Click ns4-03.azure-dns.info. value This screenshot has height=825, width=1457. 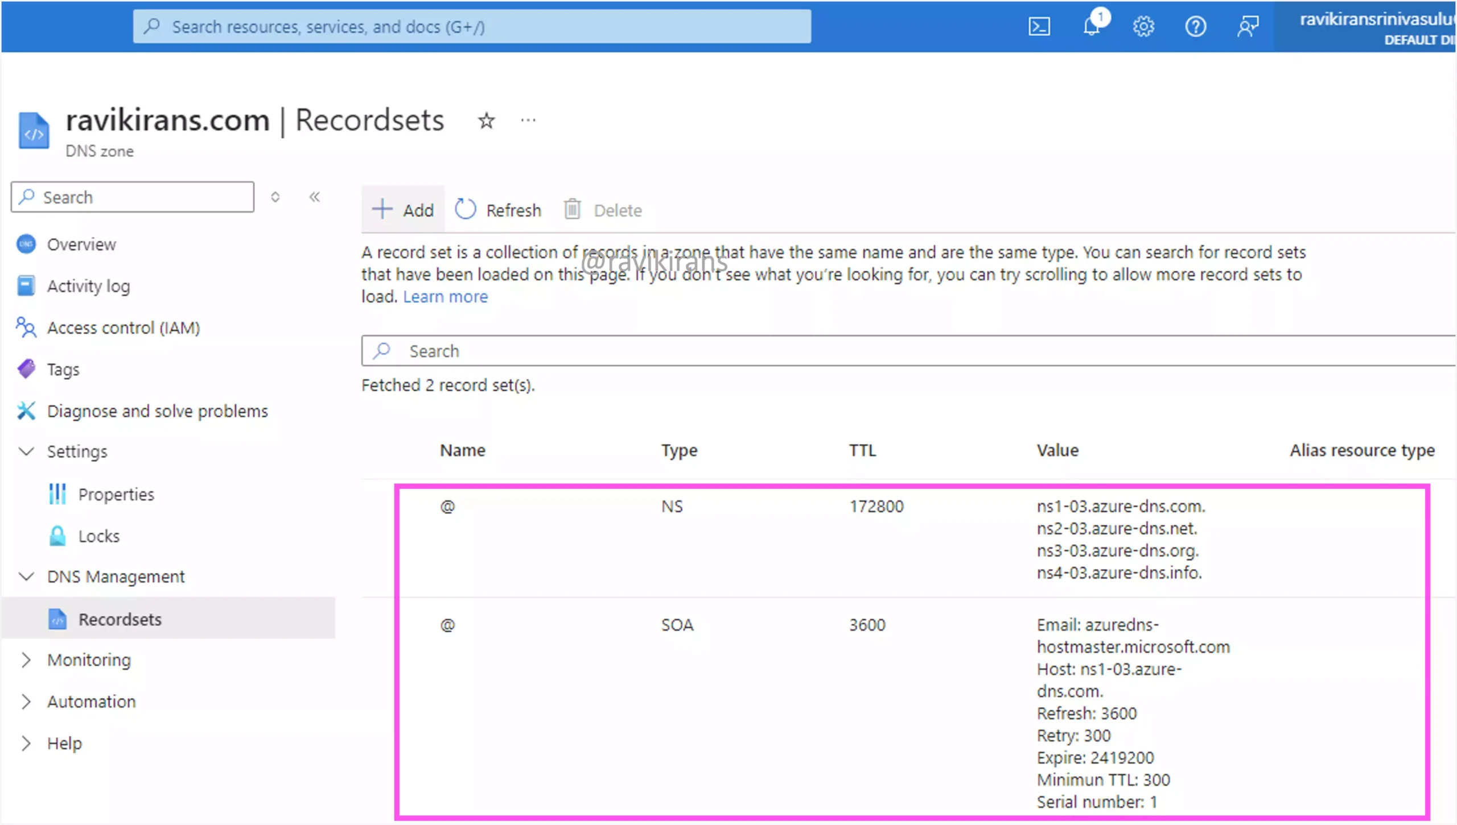coord(1119,573)
